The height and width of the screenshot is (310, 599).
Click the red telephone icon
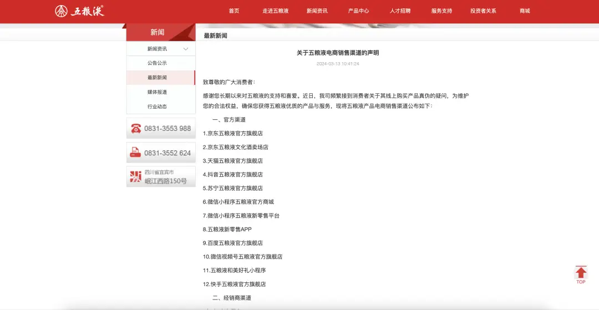coord(136,128)
